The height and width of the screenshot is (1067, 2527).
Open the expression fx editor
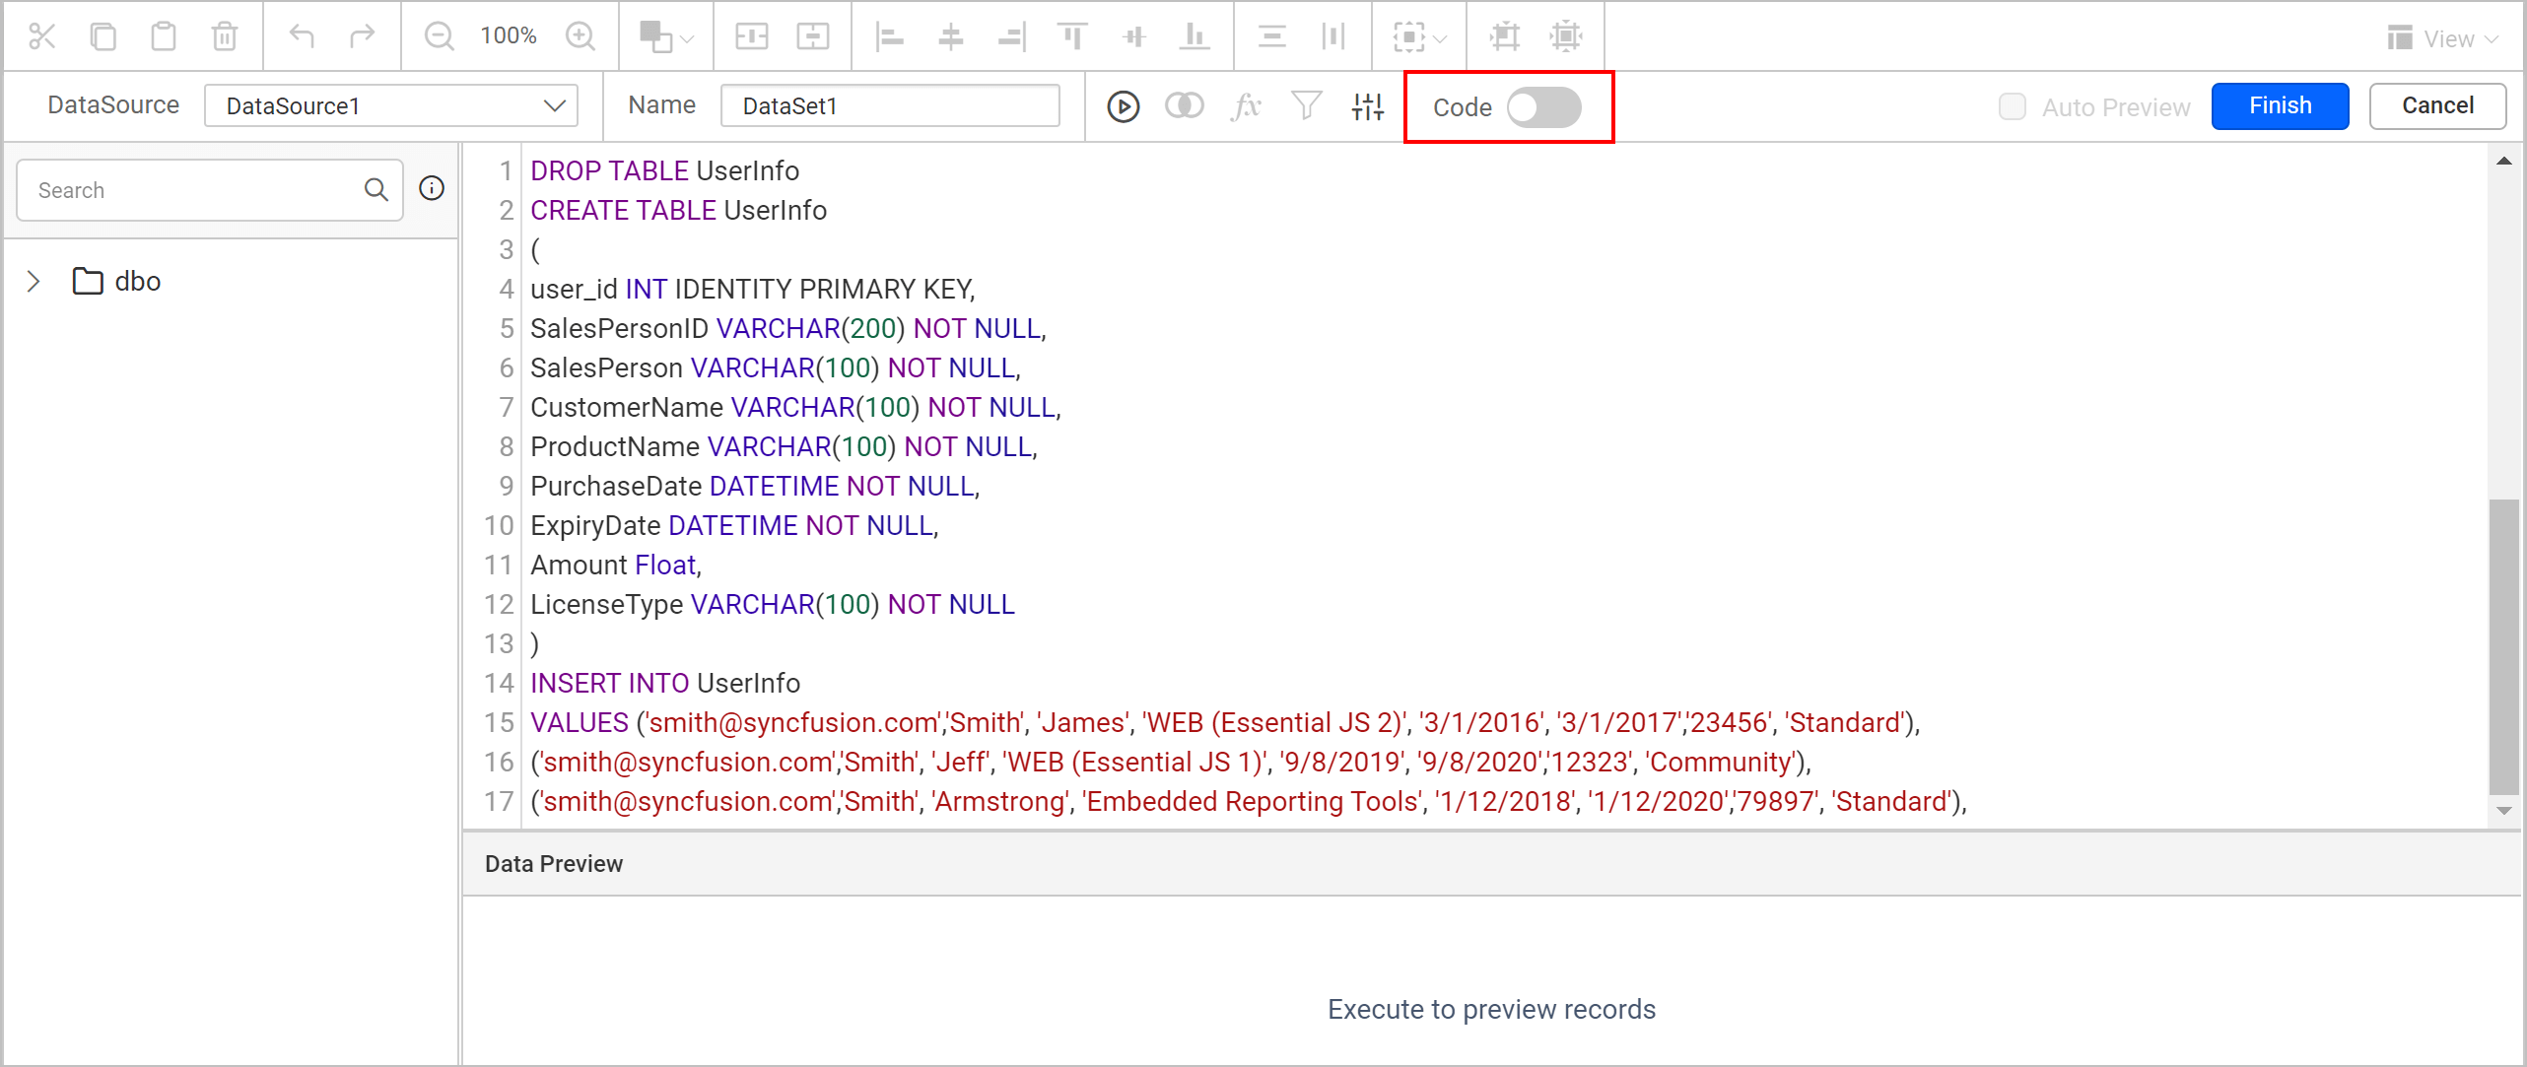1246,106
